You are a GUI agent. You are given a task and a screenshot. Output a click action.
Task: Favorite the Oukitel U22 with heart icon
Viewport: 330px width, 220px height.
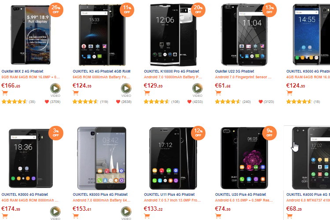(260, 102)
